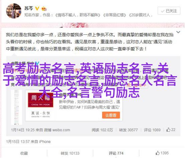Open the 1月15日 13:57 timestamp link
This screenshot has height=158, width=185.
tap(18, 142)
